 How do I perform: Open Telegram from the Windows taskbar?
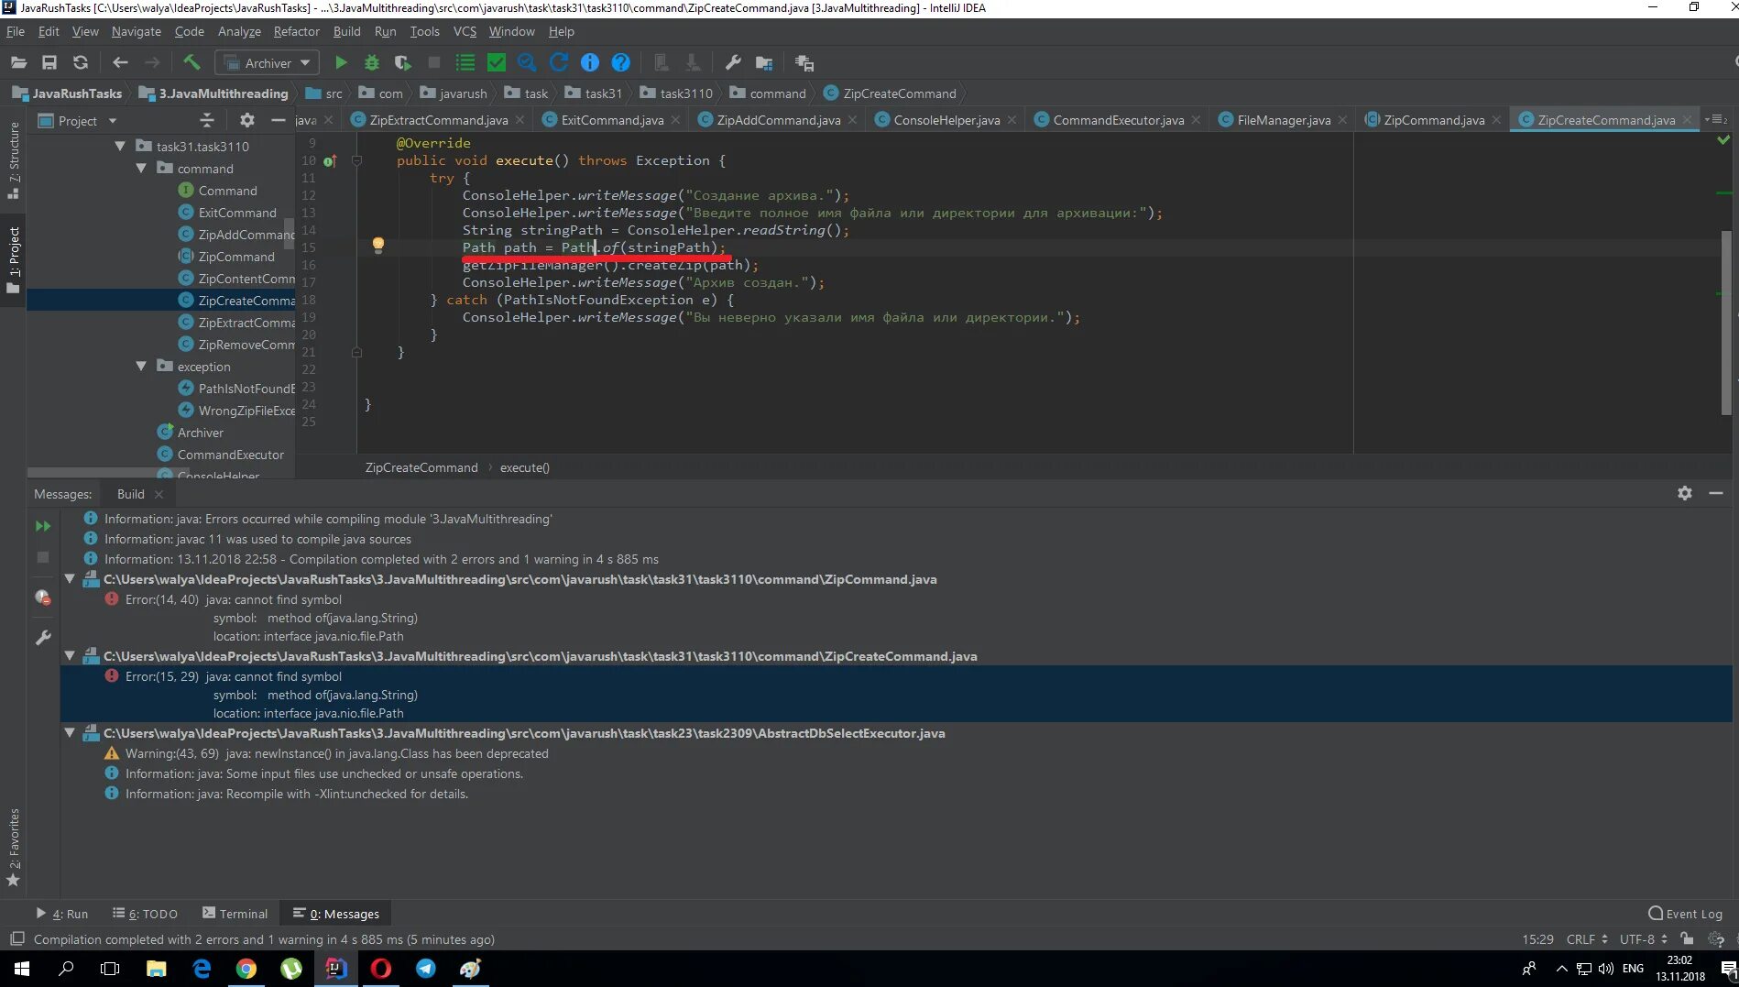[x=426, y=968]
